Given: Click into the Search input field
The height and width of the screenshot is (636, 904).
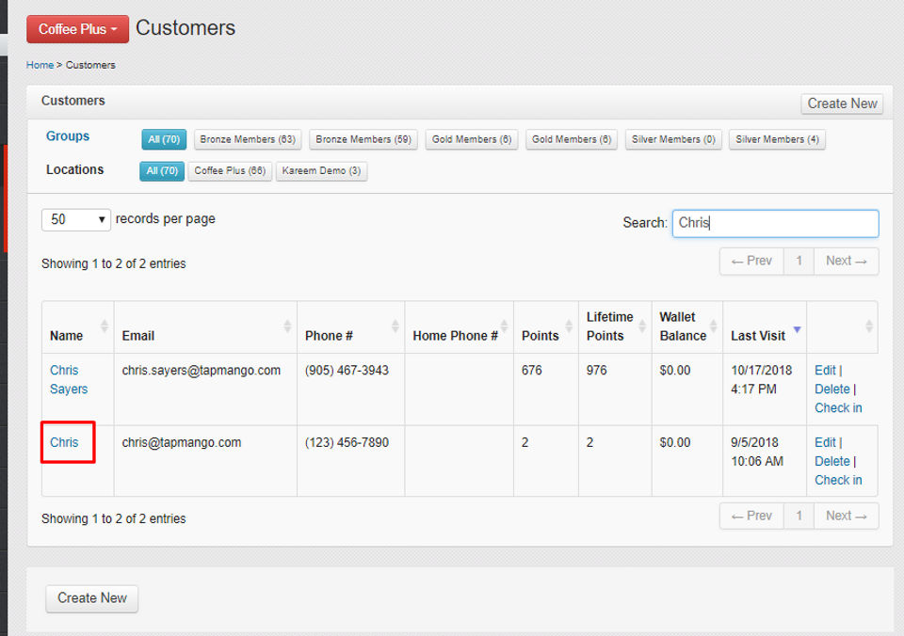Looking at the screenshot, I should click(x=775, y=223).
